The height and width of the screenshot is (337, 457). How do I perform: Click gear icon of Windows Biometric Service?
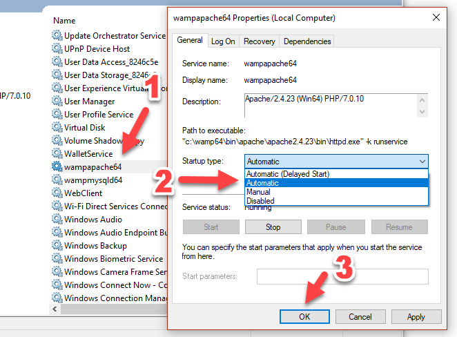(x=57, y=258)
